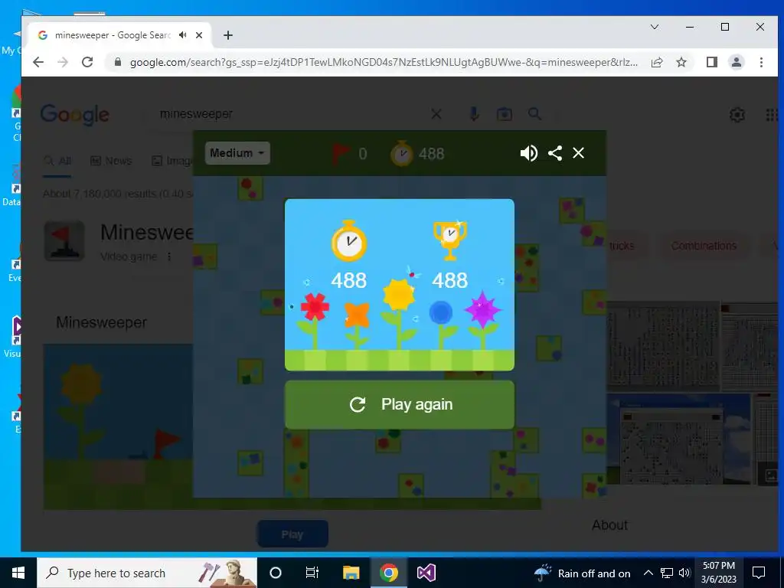784x588 pixels.
Task: Open the clock showing 5:07 PM
Action: point(718,573)
